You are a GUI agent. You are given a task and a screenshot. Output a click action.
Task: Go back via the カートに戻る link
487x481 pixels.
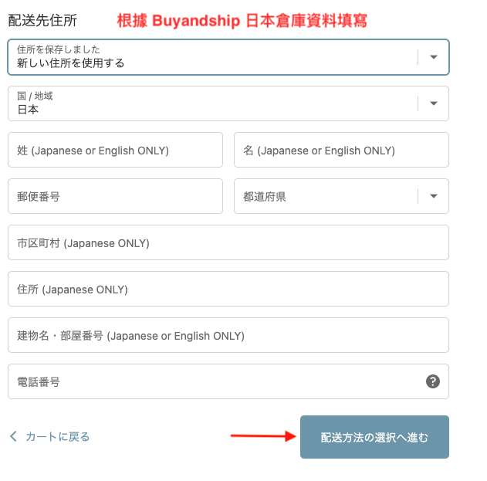[x=57, y=437]
